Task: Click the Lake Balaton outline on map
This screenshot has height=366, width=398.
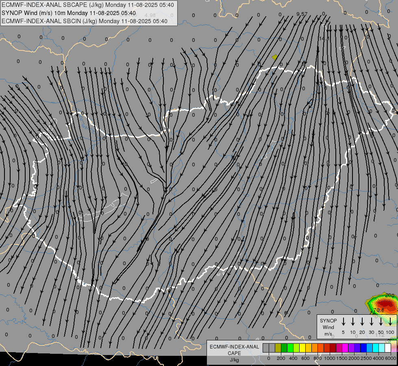Action: [104, 208]
